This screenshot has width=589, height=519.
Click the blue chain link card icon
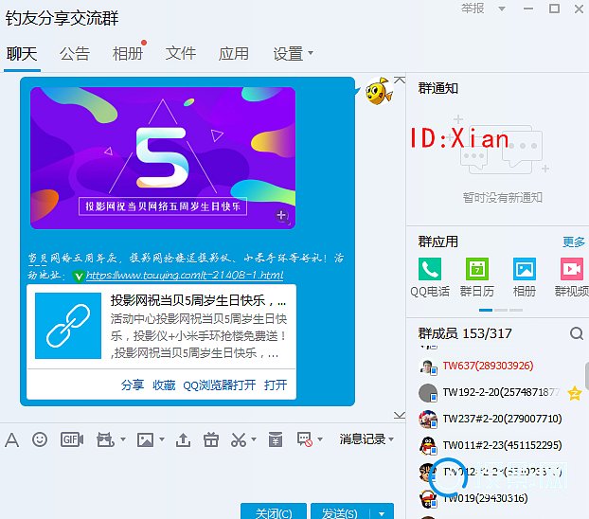click(68, 326)
